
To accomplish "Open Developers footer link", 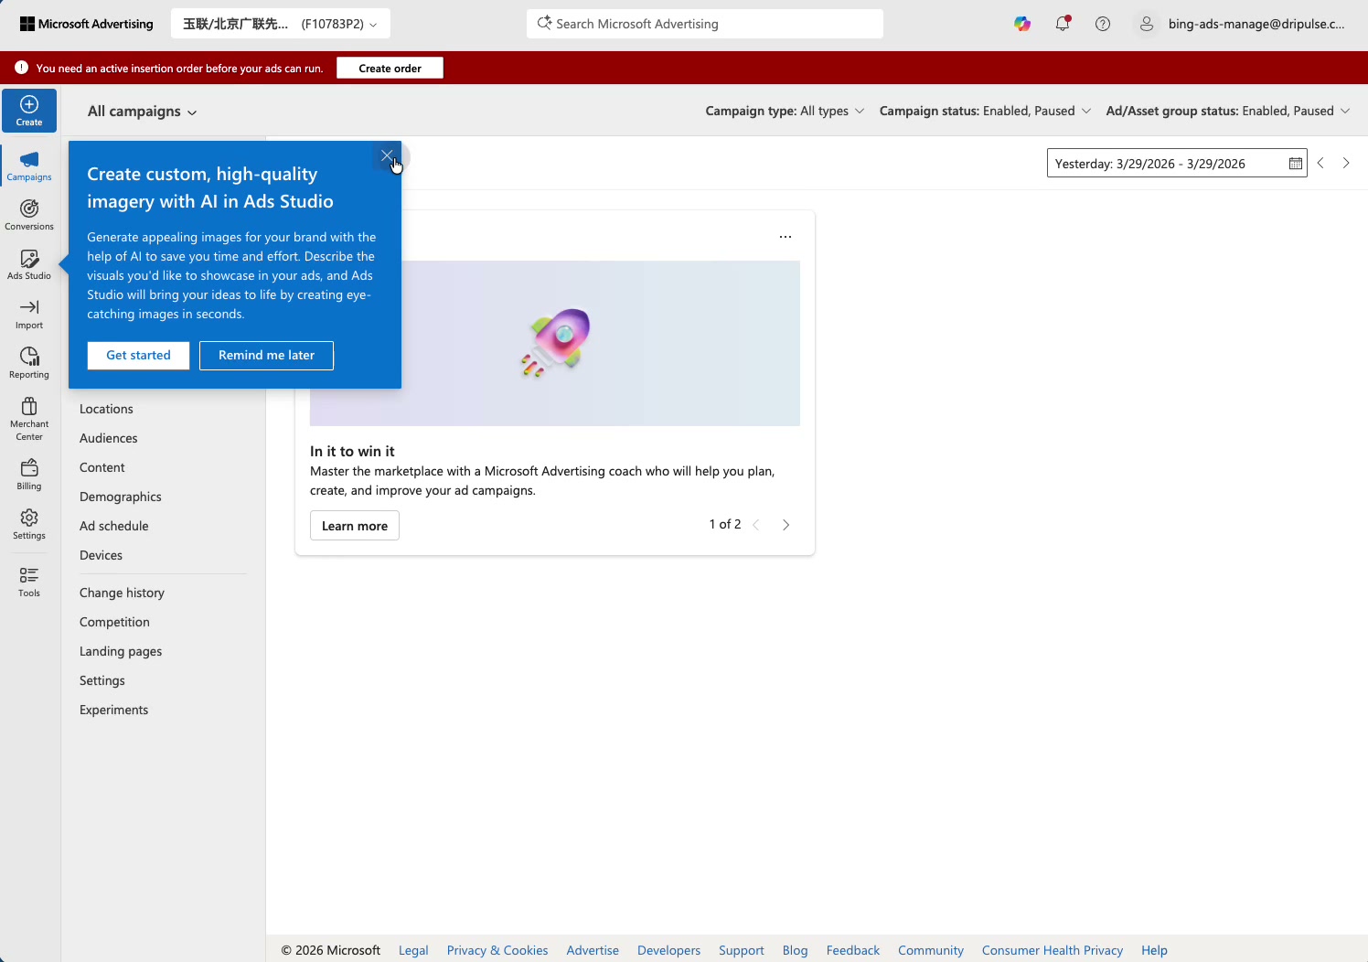I will pyautogui.click(x=668, y=950).
